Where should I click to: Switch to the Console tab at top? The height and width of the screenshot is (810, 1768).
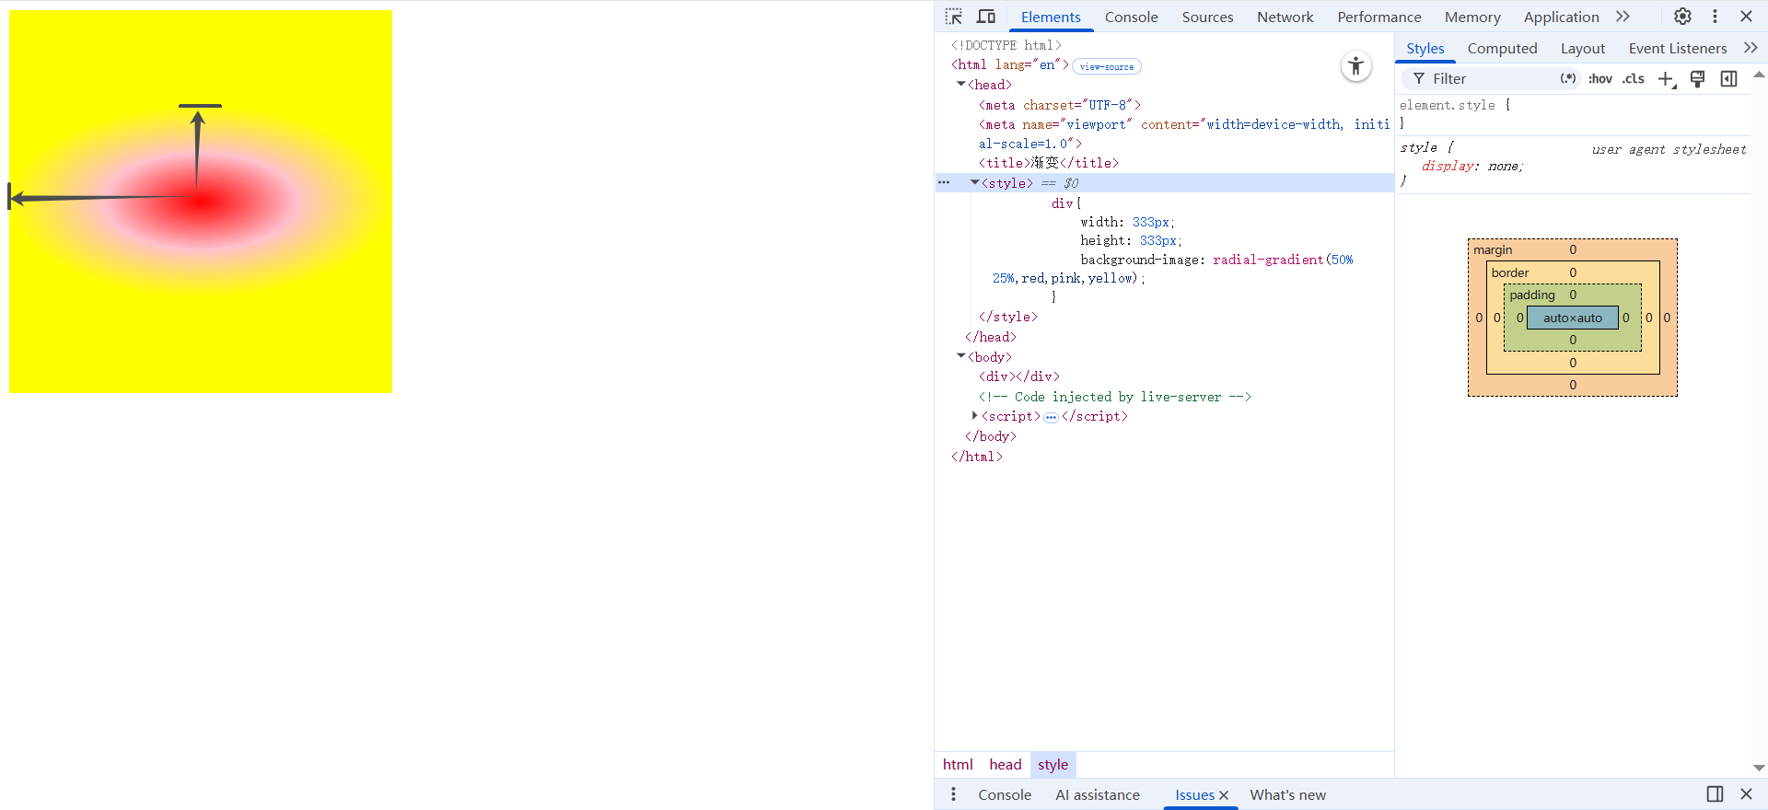pyautogui.click(x=1131, y=17)
